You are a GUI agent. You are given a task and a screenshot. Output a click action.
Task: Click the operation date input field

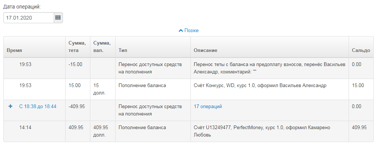click(29, 18)
